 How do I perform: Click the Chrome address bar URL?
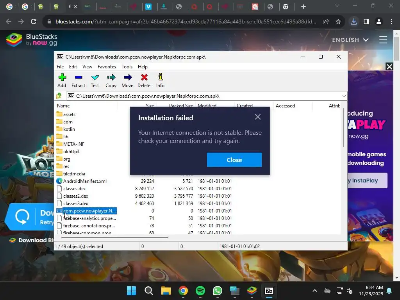pyautogui.click(x=186, y=22)
